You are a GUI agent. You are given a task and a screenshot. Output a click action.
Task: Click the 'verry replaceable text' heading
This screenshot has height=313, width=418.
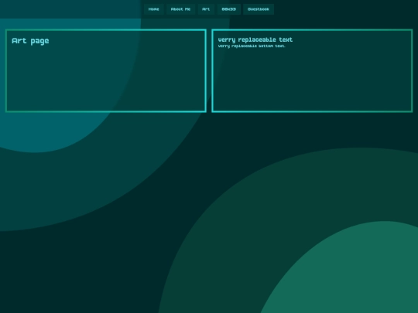tap(255, 40)
